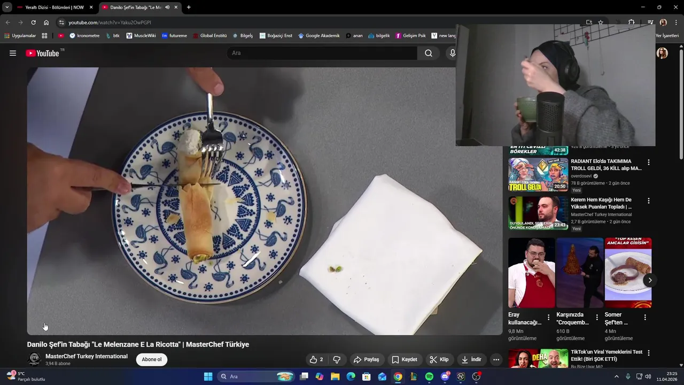Open File Explorer from the taskbar
Viewport: 684px width, 385px height.
point(335,376)
